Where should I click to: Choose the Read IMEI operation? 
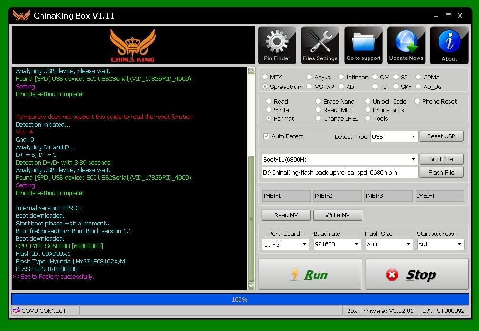[x=318, y=109]
